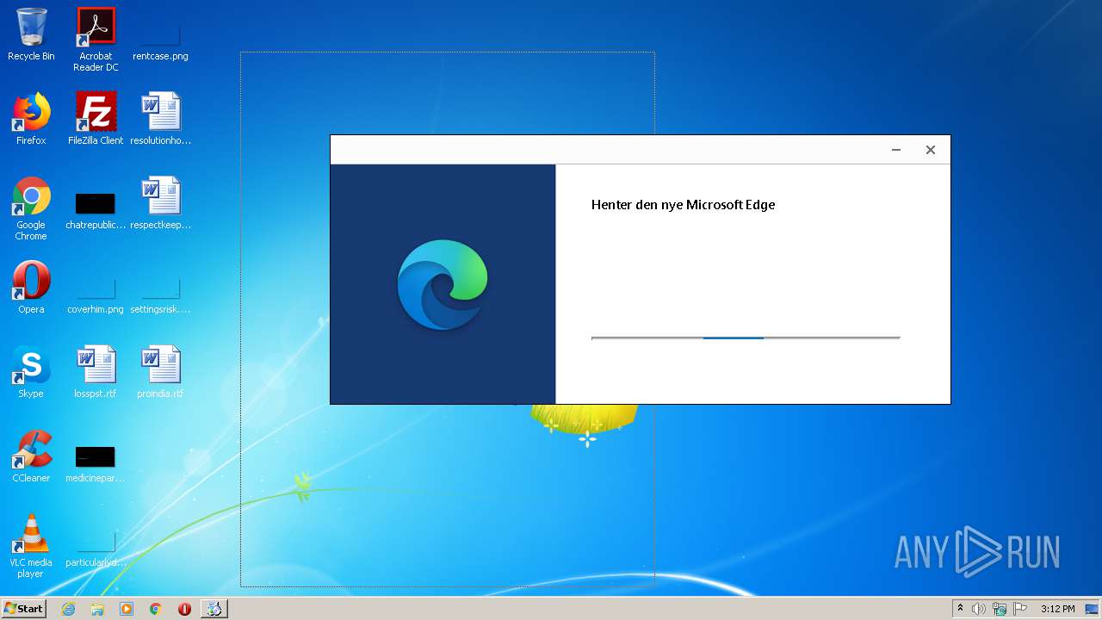
Task: Close the Edge installer window
Action: point(931,150)
